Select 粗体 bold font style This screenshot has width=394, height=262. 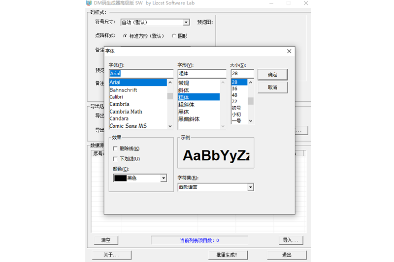(199, 97)
